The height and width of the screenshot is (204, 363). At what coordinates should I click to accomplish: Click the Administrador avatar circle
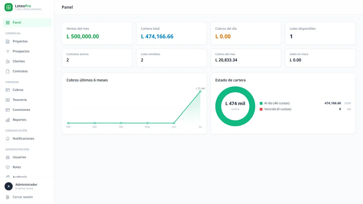click(8, 186)
